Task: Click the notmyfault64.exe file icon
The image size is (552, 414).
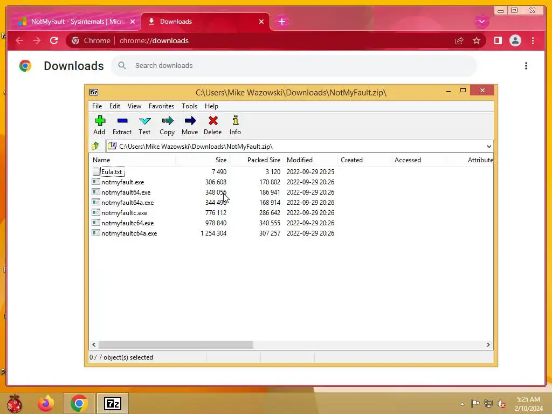Action: 96,192
